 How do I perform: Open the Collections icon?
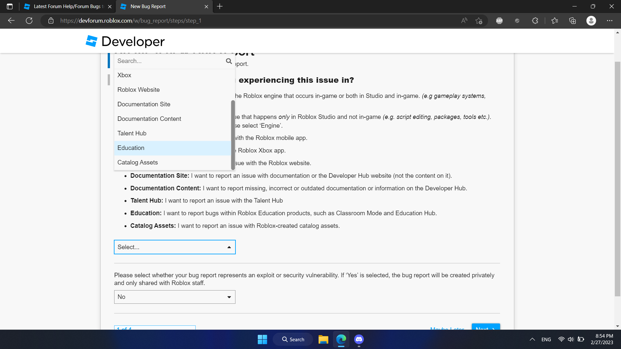click(572, 20)
